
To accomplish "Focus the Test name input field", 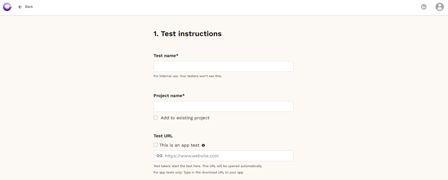I will (x=223, y=66).
